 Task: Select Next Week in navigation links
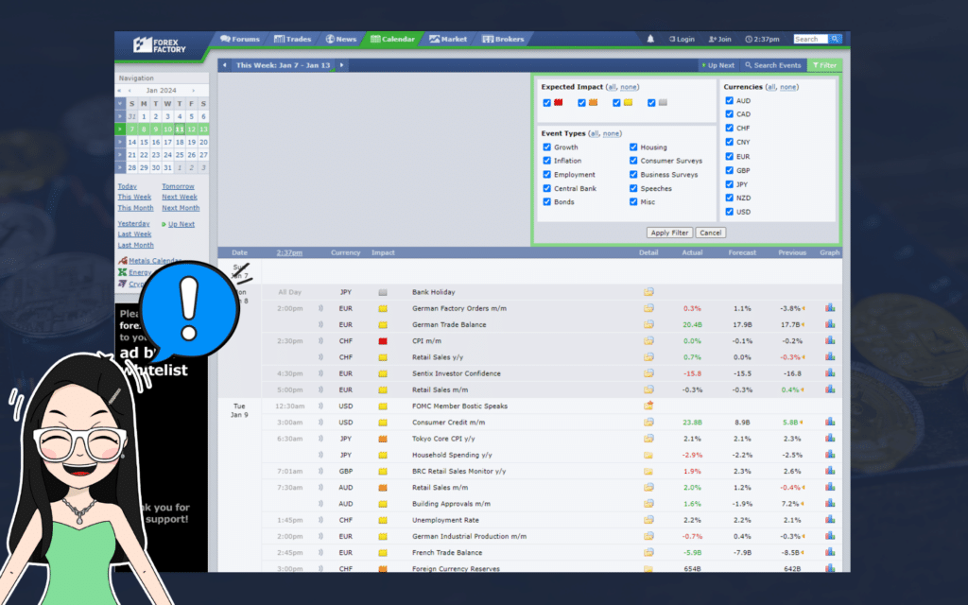pos(180,197)
